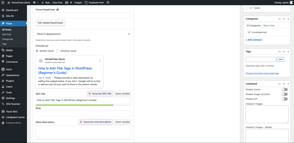The width and height of the screenshot is (294, 143).
Task: Open the WordPress logo menu
Action: point(3,3)
